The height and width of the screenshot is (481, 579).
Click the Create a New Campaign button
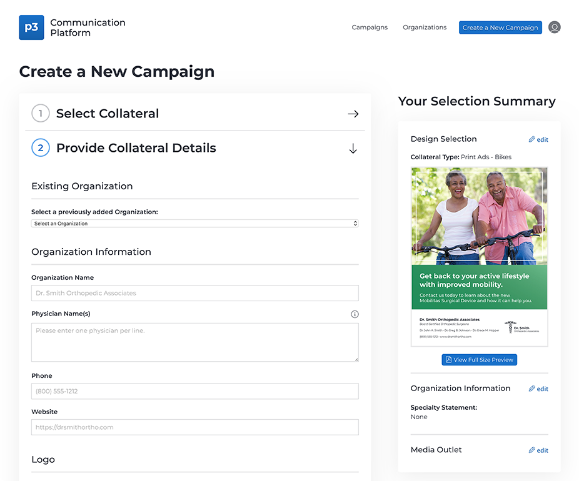pyautogui.click(x=500, y=27)
